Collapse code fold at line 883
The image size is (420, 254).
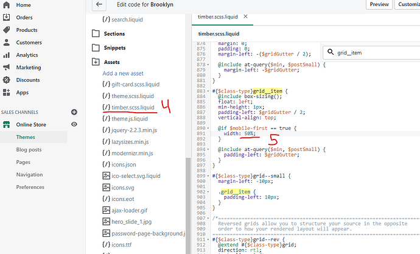(208, 91)
